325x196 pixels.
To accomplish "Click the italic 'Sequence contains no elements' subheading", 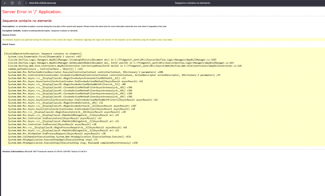I will click(27, 21).
